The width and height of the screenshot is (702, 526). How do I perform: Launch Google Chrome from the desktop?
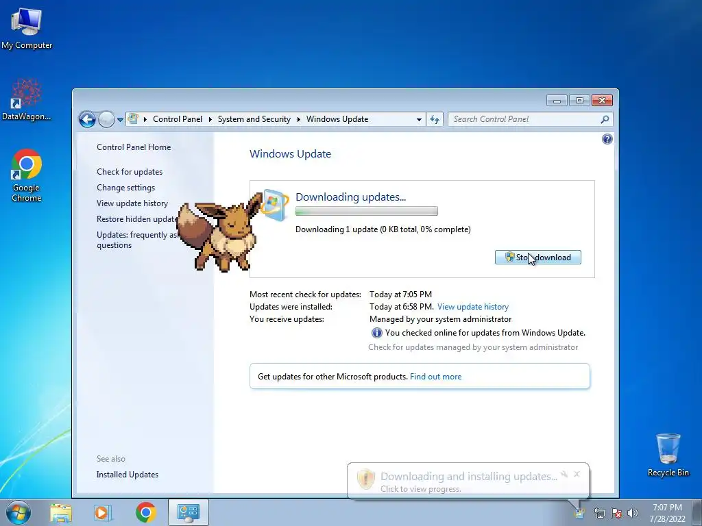(x=27, y=175)
